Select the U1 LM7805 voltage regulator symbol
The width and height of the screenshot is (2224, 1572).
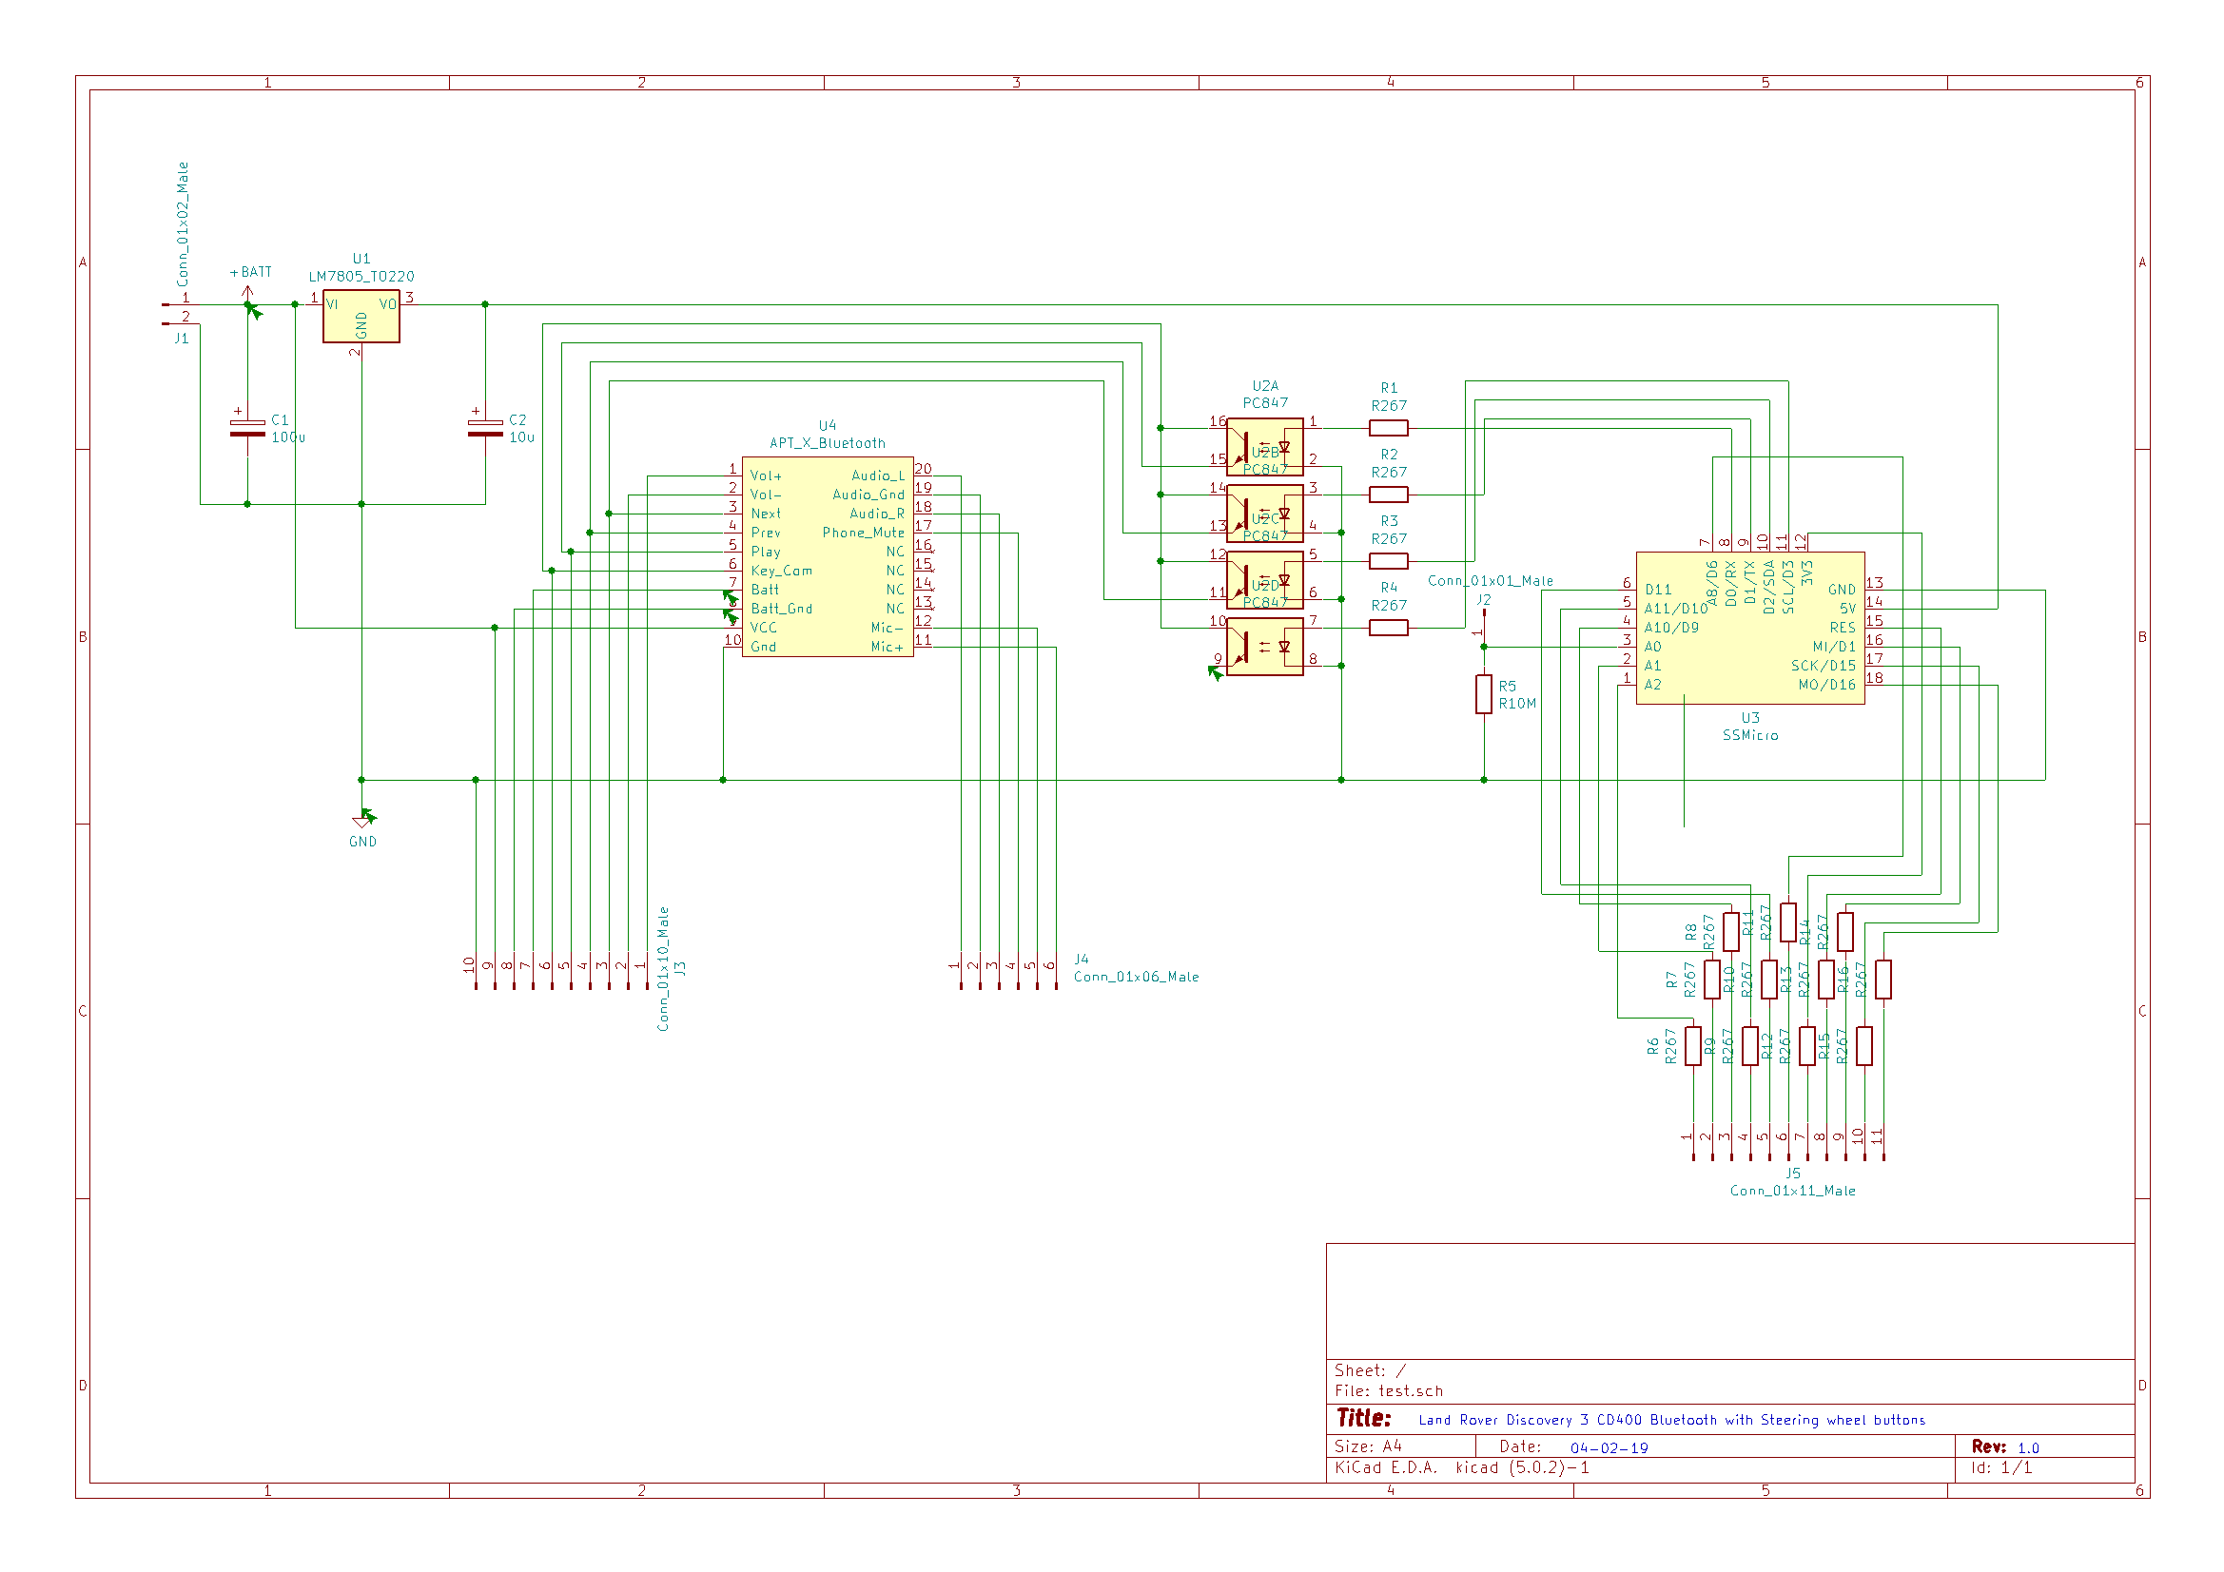[x=361, y=316]
